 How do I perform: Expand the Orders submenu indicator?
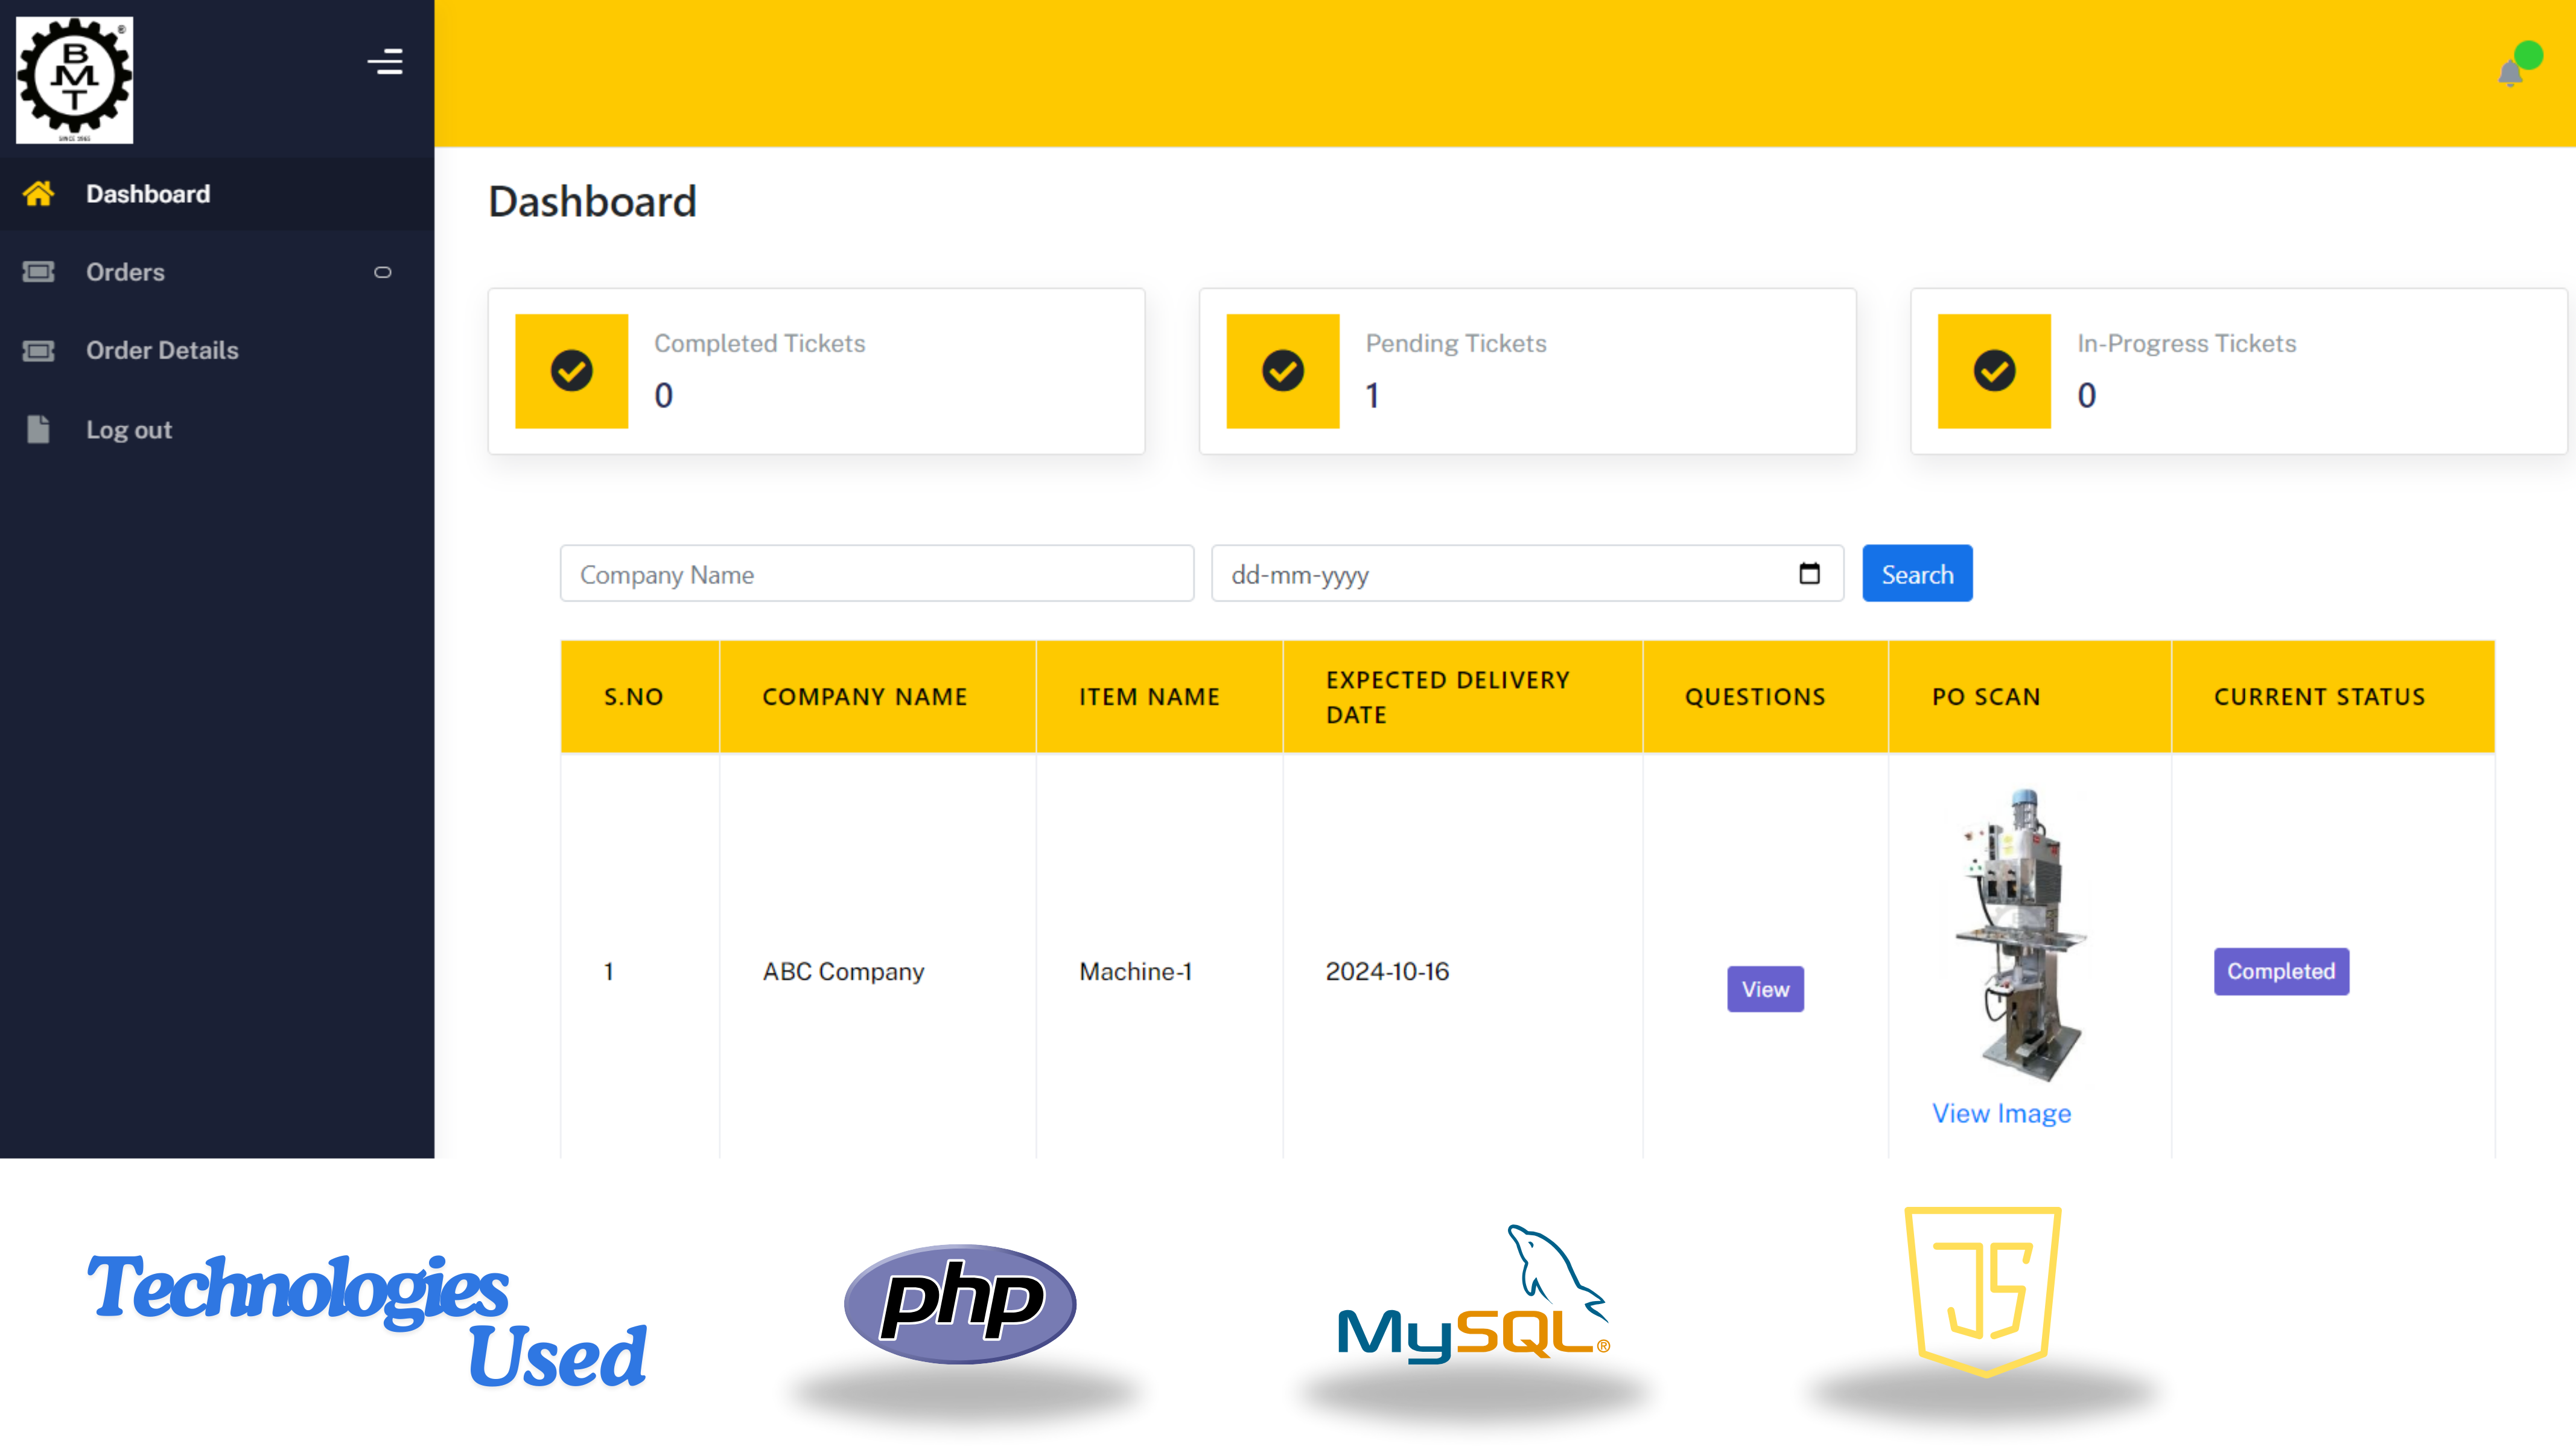pyautogui.click(x=382, y=272)
